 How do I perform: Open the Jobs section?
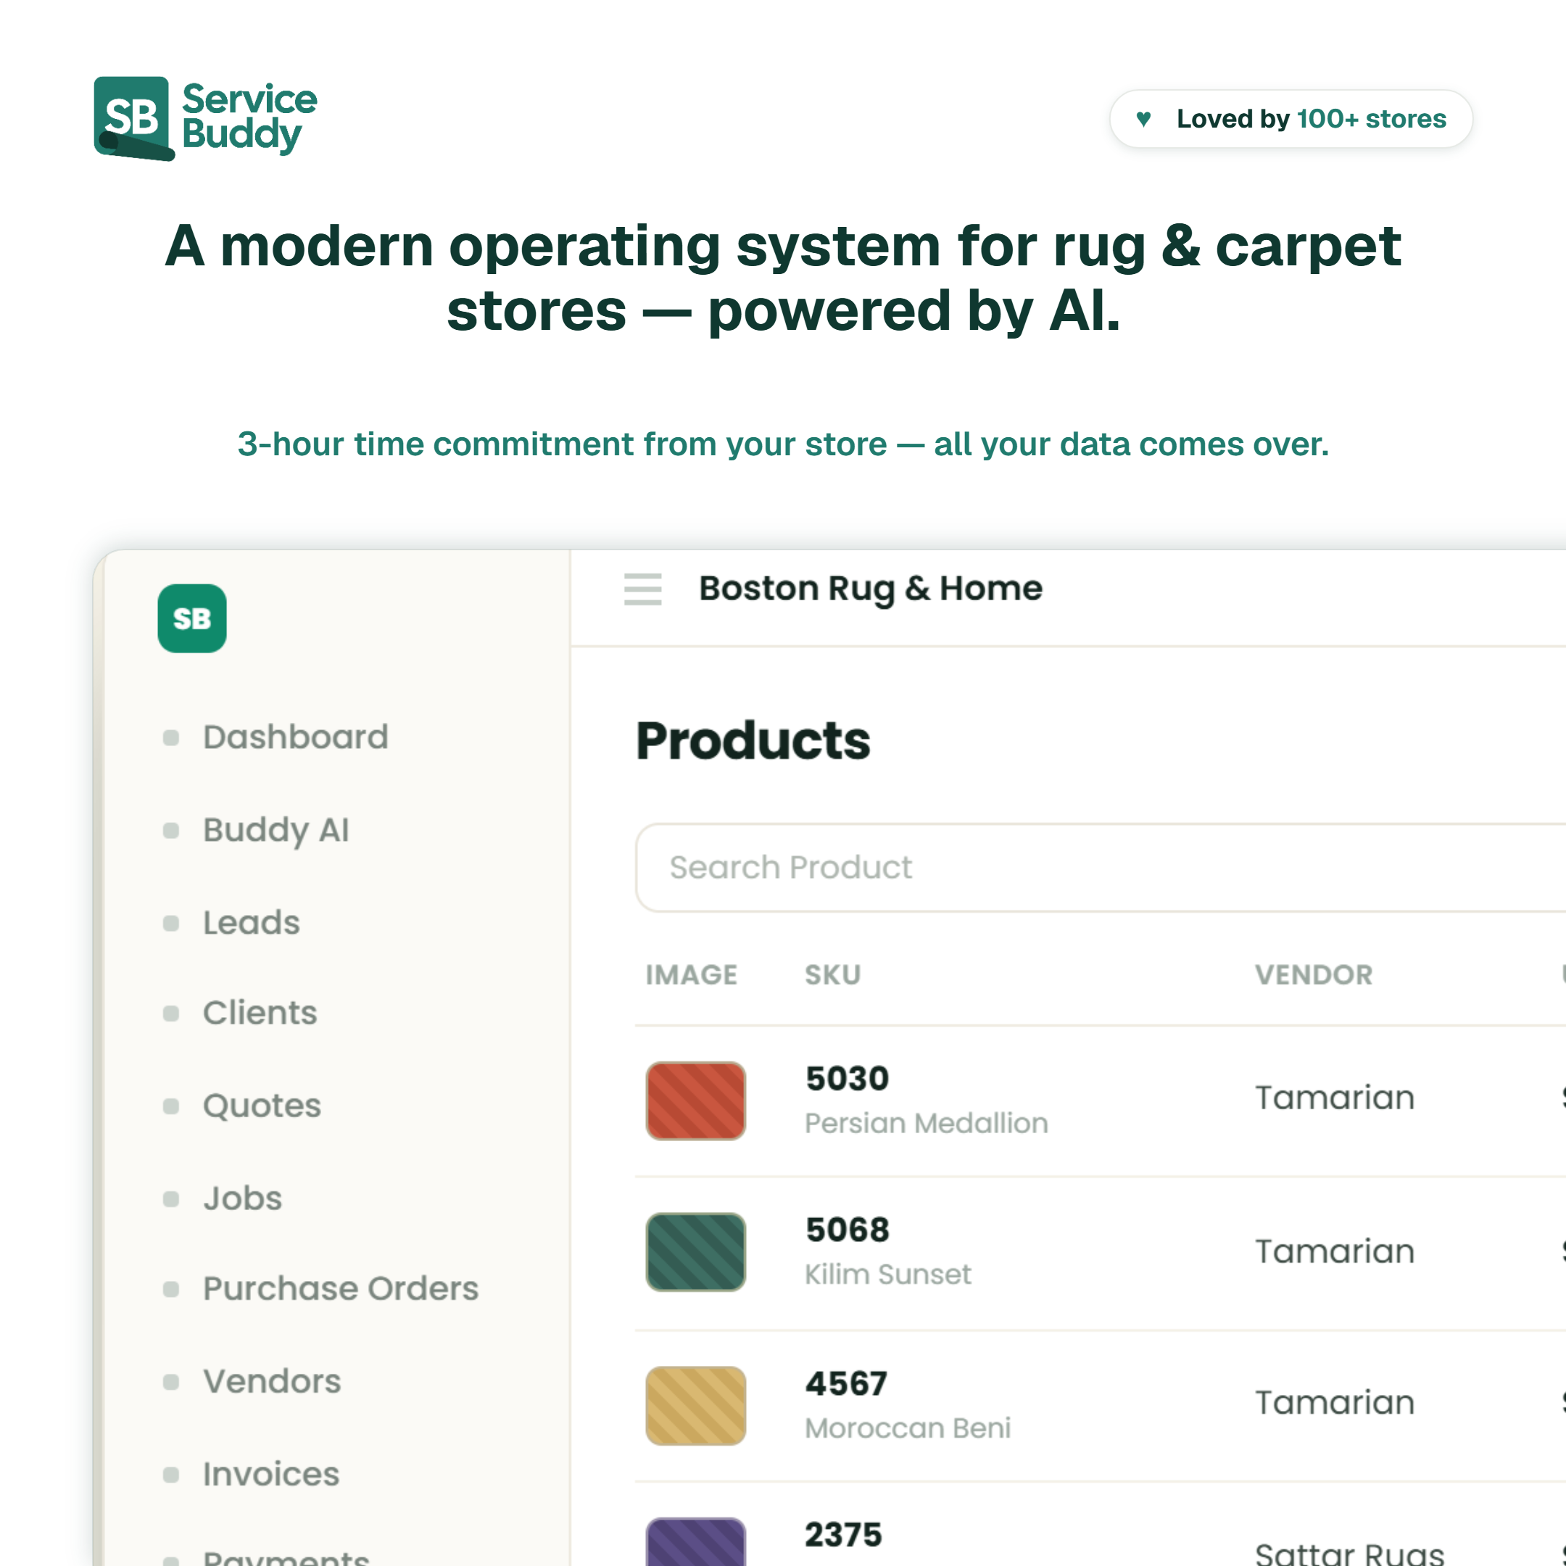[x=242, y=1199]
